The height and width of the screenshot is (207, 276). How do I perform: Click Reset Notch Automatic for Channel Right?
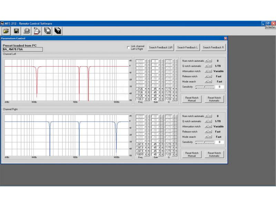[x=214, y=154]
